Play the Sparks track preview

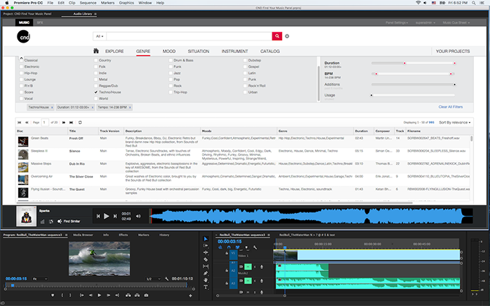point(106,217)
